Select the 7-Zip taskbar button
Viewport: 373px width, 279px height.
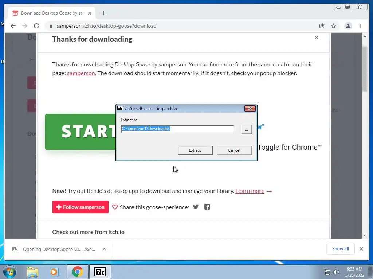tap(100, 272)
